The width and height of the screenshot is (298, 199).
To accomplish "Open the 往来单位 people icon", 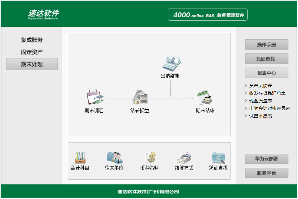I will click(x=114, y=158).
